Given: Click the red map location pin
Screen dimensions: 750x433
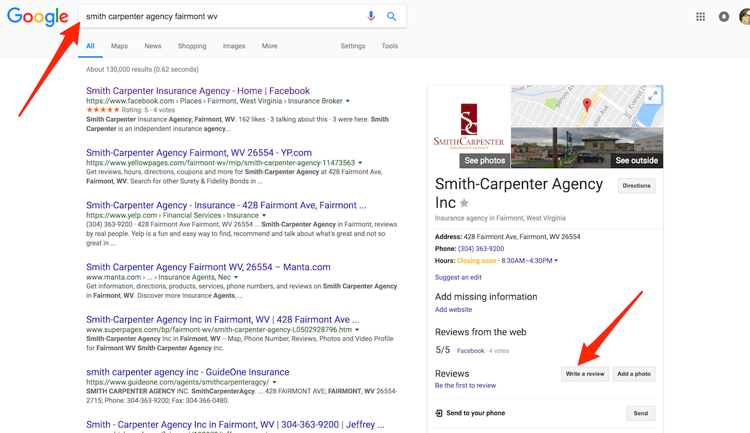Looking at the screenshot, I should pos(586,105).
